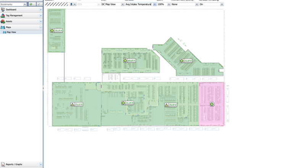Click the Tag Management icon
This screenshot has height=168, width=293.
[x=3, y=16]
